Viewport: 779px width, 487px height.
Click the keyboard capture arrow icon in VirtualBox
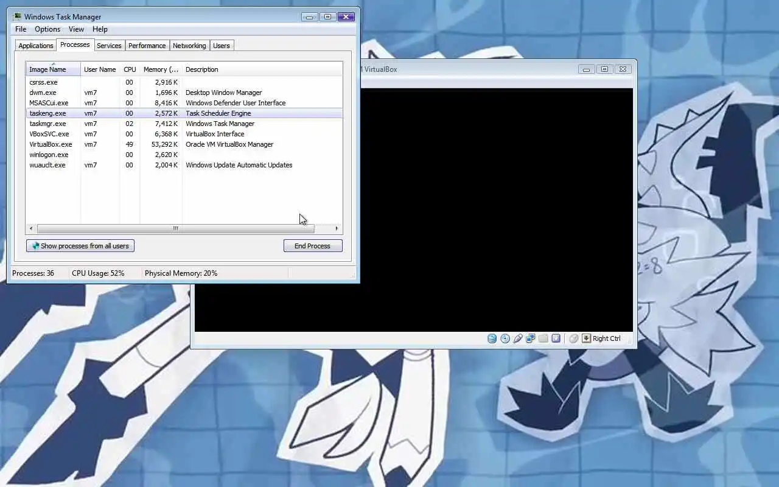[x=586, y=338]
